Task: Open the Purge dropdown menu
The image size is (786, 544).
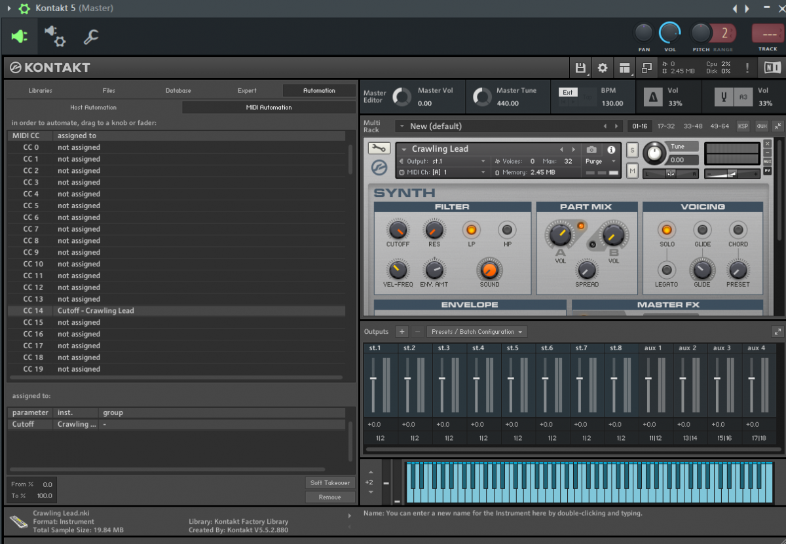Action: (x=601, y=161)
